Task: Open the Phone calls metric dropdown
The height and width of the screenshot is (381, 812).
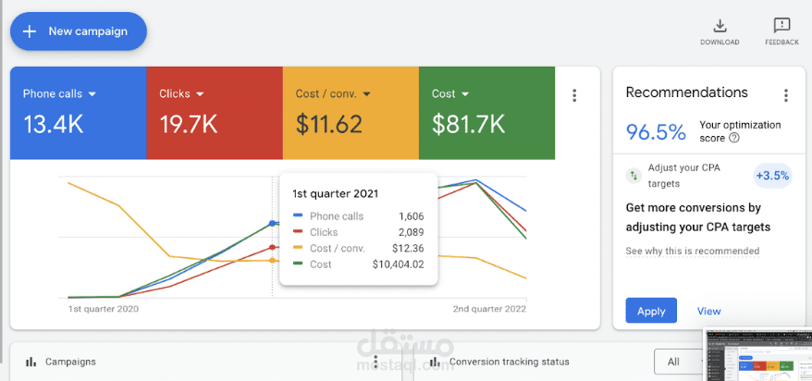Action: click(x=92, y=94)
